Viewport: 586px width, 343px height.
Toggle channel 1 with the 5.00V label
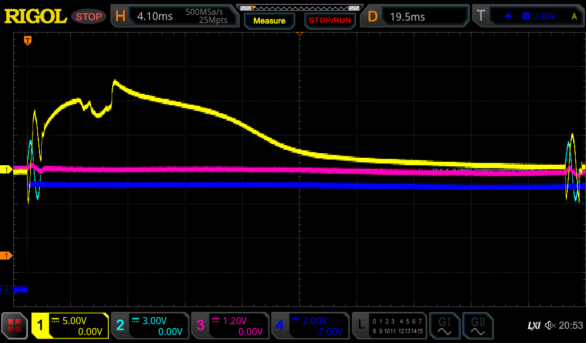70,326
